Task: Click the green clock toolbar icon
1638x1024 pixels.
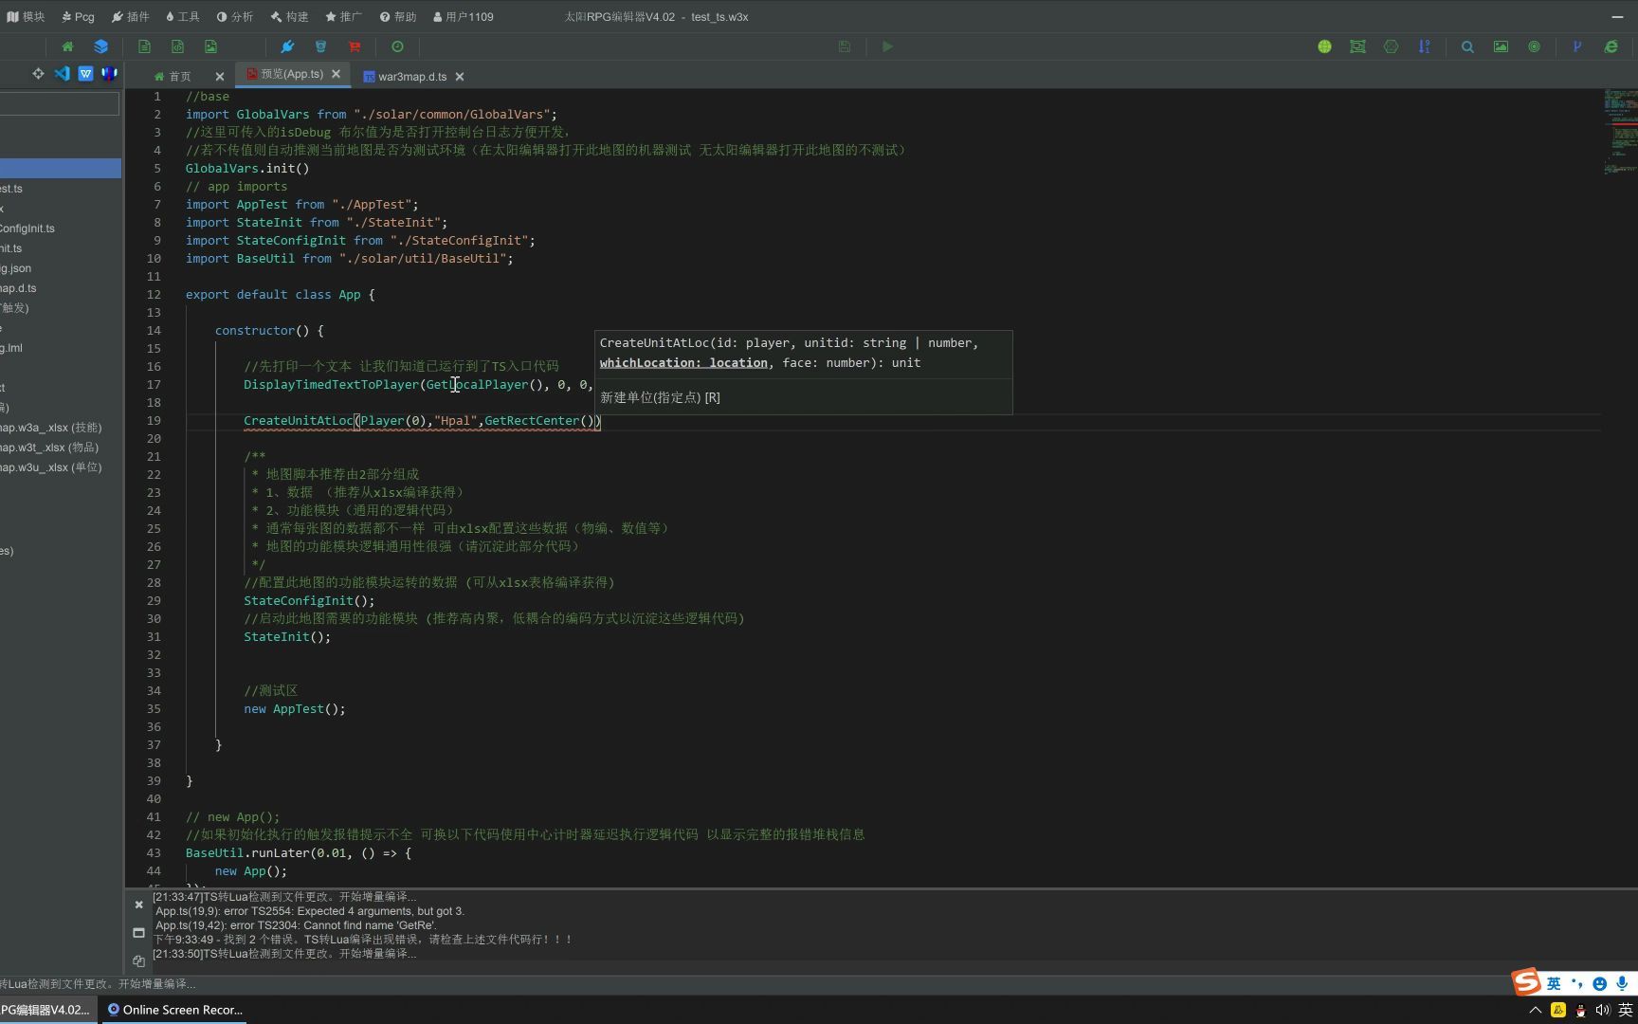Action: pyautogui.click(x=397, y=46)
